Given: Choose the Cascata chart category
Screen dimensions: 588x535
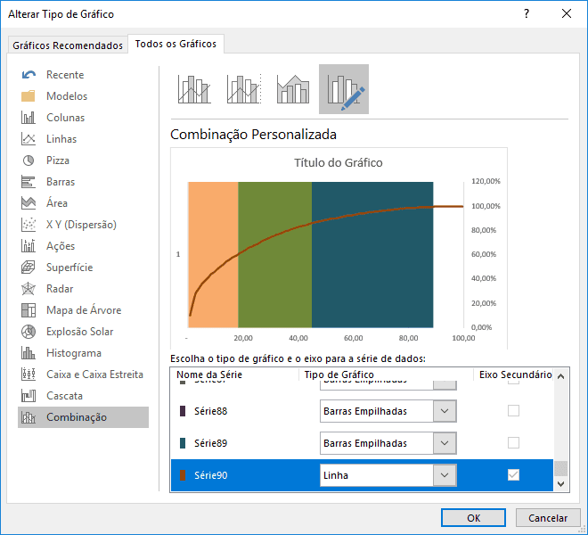Looking at the screenshot, I should 64,396.
